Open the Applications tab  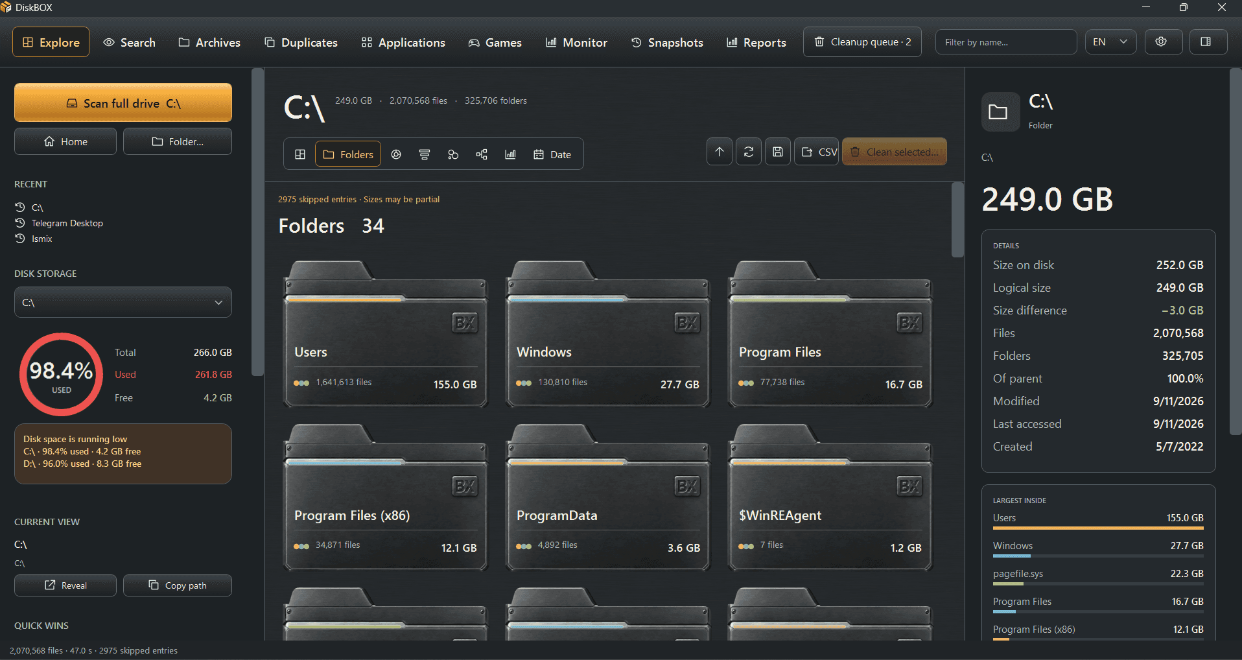click(x=403, y=42)
